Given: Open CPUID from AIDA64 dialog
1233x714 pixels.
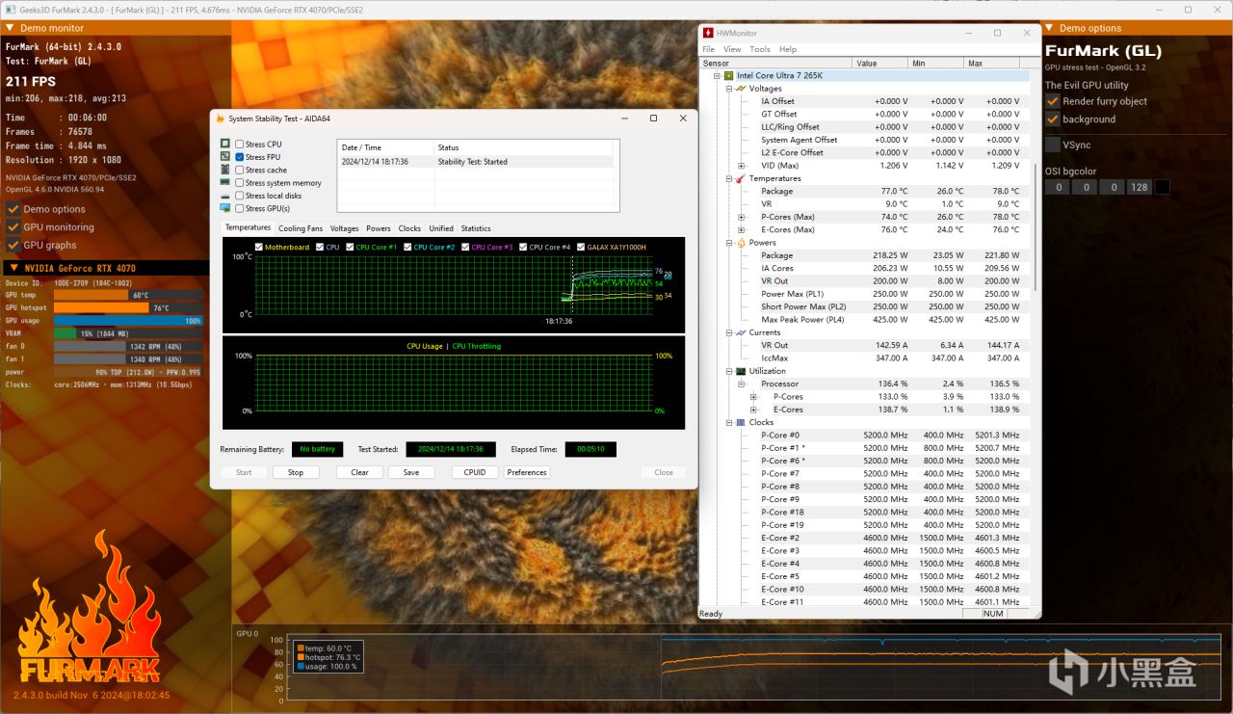Looking at the screenshot, I should click(475, 472).
